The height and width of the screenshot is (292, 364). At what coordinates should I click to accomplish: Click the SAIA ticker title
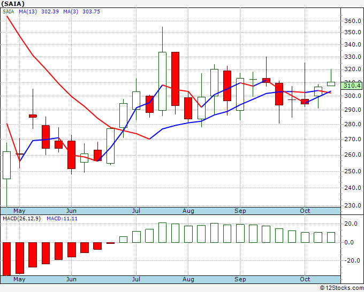tap(13, 4)
